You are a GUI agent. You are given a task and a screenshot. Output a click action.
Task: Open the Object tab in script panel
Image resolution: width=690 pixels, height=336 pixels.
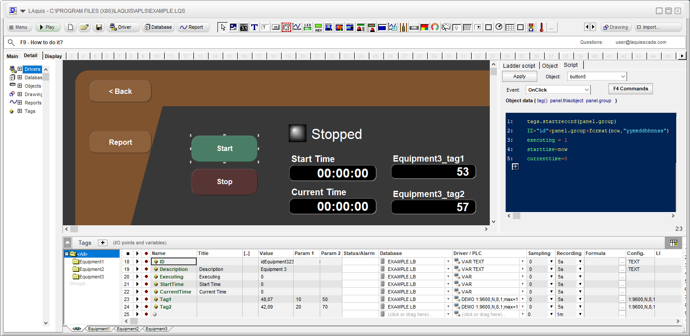pyautogui.click(x=550, y=66)
